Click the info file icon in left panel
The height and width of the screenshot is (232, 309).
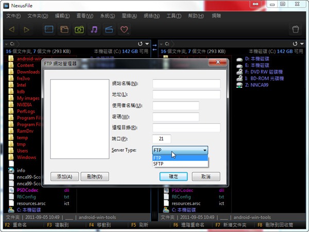[x=11, y=170]
